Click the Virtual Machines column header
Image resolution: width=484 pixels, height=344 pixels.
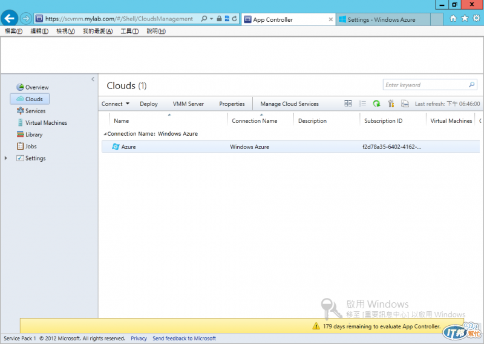click(451, 121)
